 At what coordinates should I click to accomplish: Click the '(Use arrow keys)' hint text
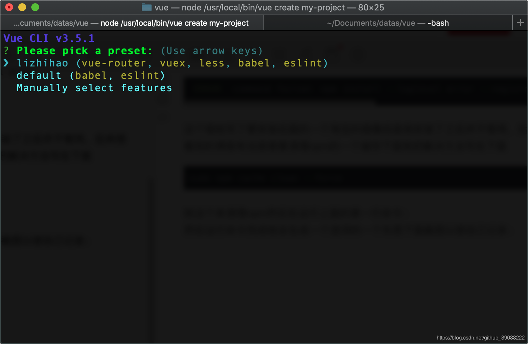(x=212, y=51)
